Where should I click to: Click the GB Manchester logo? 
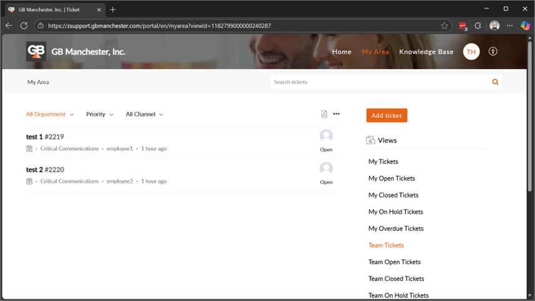[x=36, y=52]
